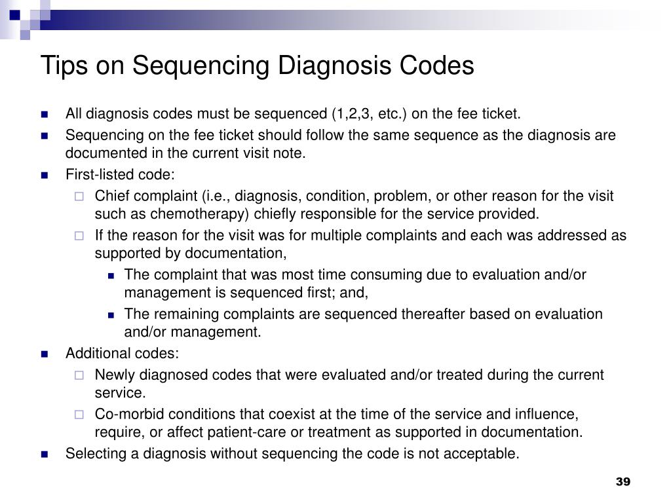Click the line 'All diagnosis codes must be sequenced'
This screenshot has height=503, width=671.
[293, 114]
